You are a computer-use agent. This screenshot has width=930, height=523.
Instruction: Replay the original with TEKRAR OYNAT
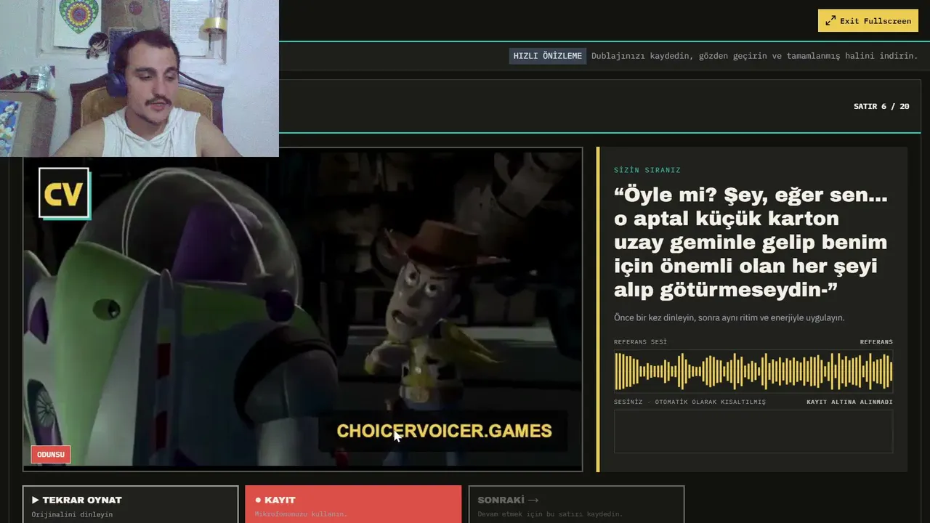pos(131,504)
